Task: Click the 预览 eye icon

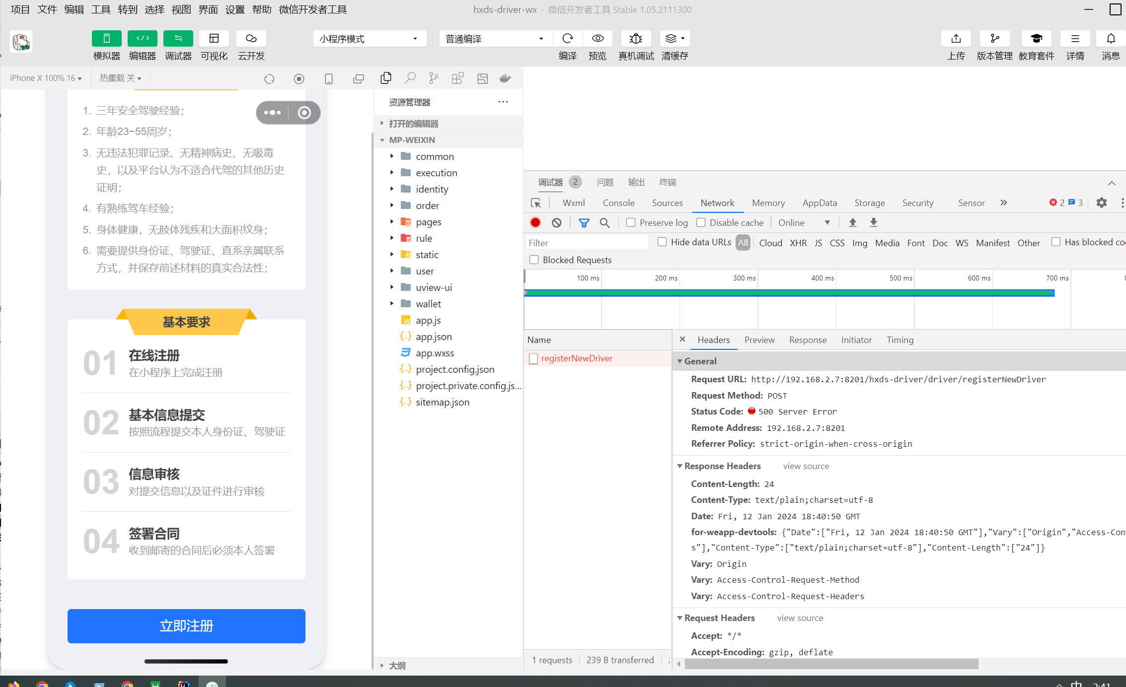Action: coord(598,39)
